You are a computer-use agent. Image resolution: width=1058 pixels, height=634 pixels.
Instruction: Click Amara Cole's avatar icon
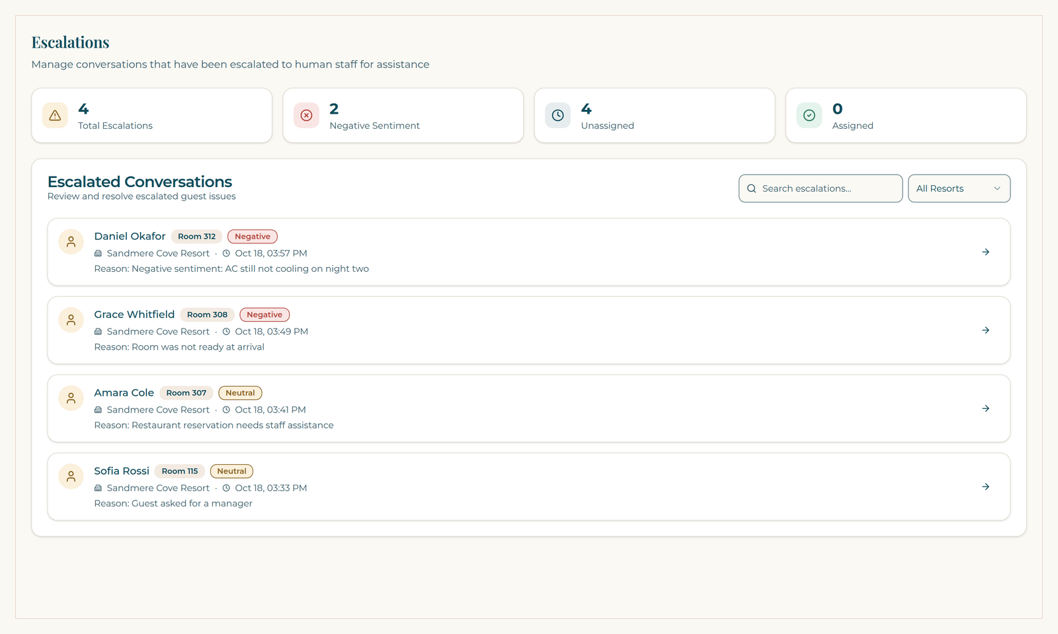click(71, 398)
